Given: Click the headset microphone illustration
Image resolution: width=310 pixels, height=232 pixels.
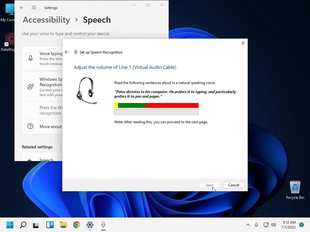Looking at the screenshot, I should click(87, 91).
